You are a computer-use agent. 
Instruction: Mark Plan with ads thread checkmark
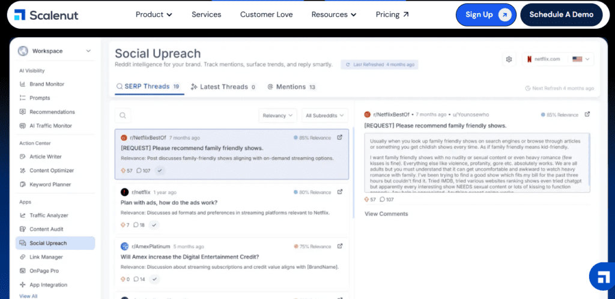154,225
